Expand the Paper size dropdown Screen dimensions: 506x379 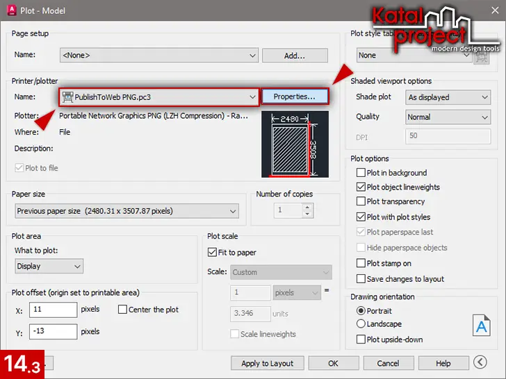(126, 211)
